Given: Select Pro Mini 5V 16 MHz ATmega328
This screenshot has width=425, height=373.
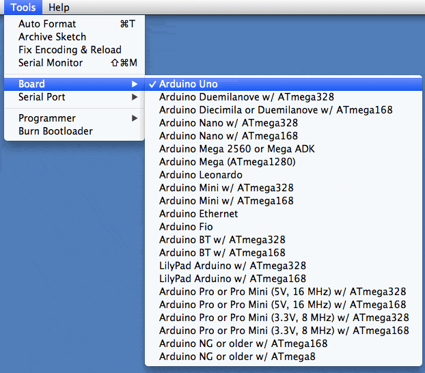Looking at the screenshot, I should click(x=284, y=292).
